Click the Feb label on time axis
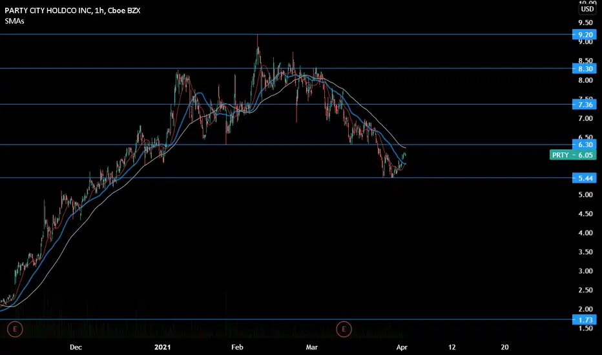 [237, 347]
